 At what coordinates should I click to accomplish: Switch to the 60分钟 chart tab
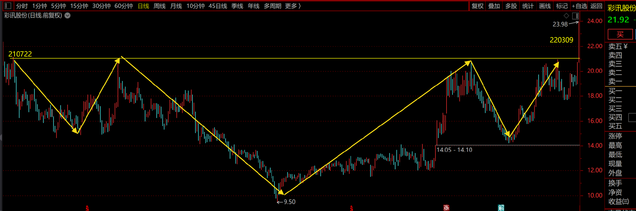pos(124,6)
